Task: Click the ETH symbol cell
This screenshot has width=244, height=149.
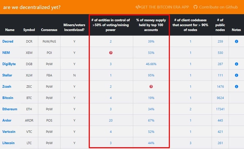Action: point(29,109)
